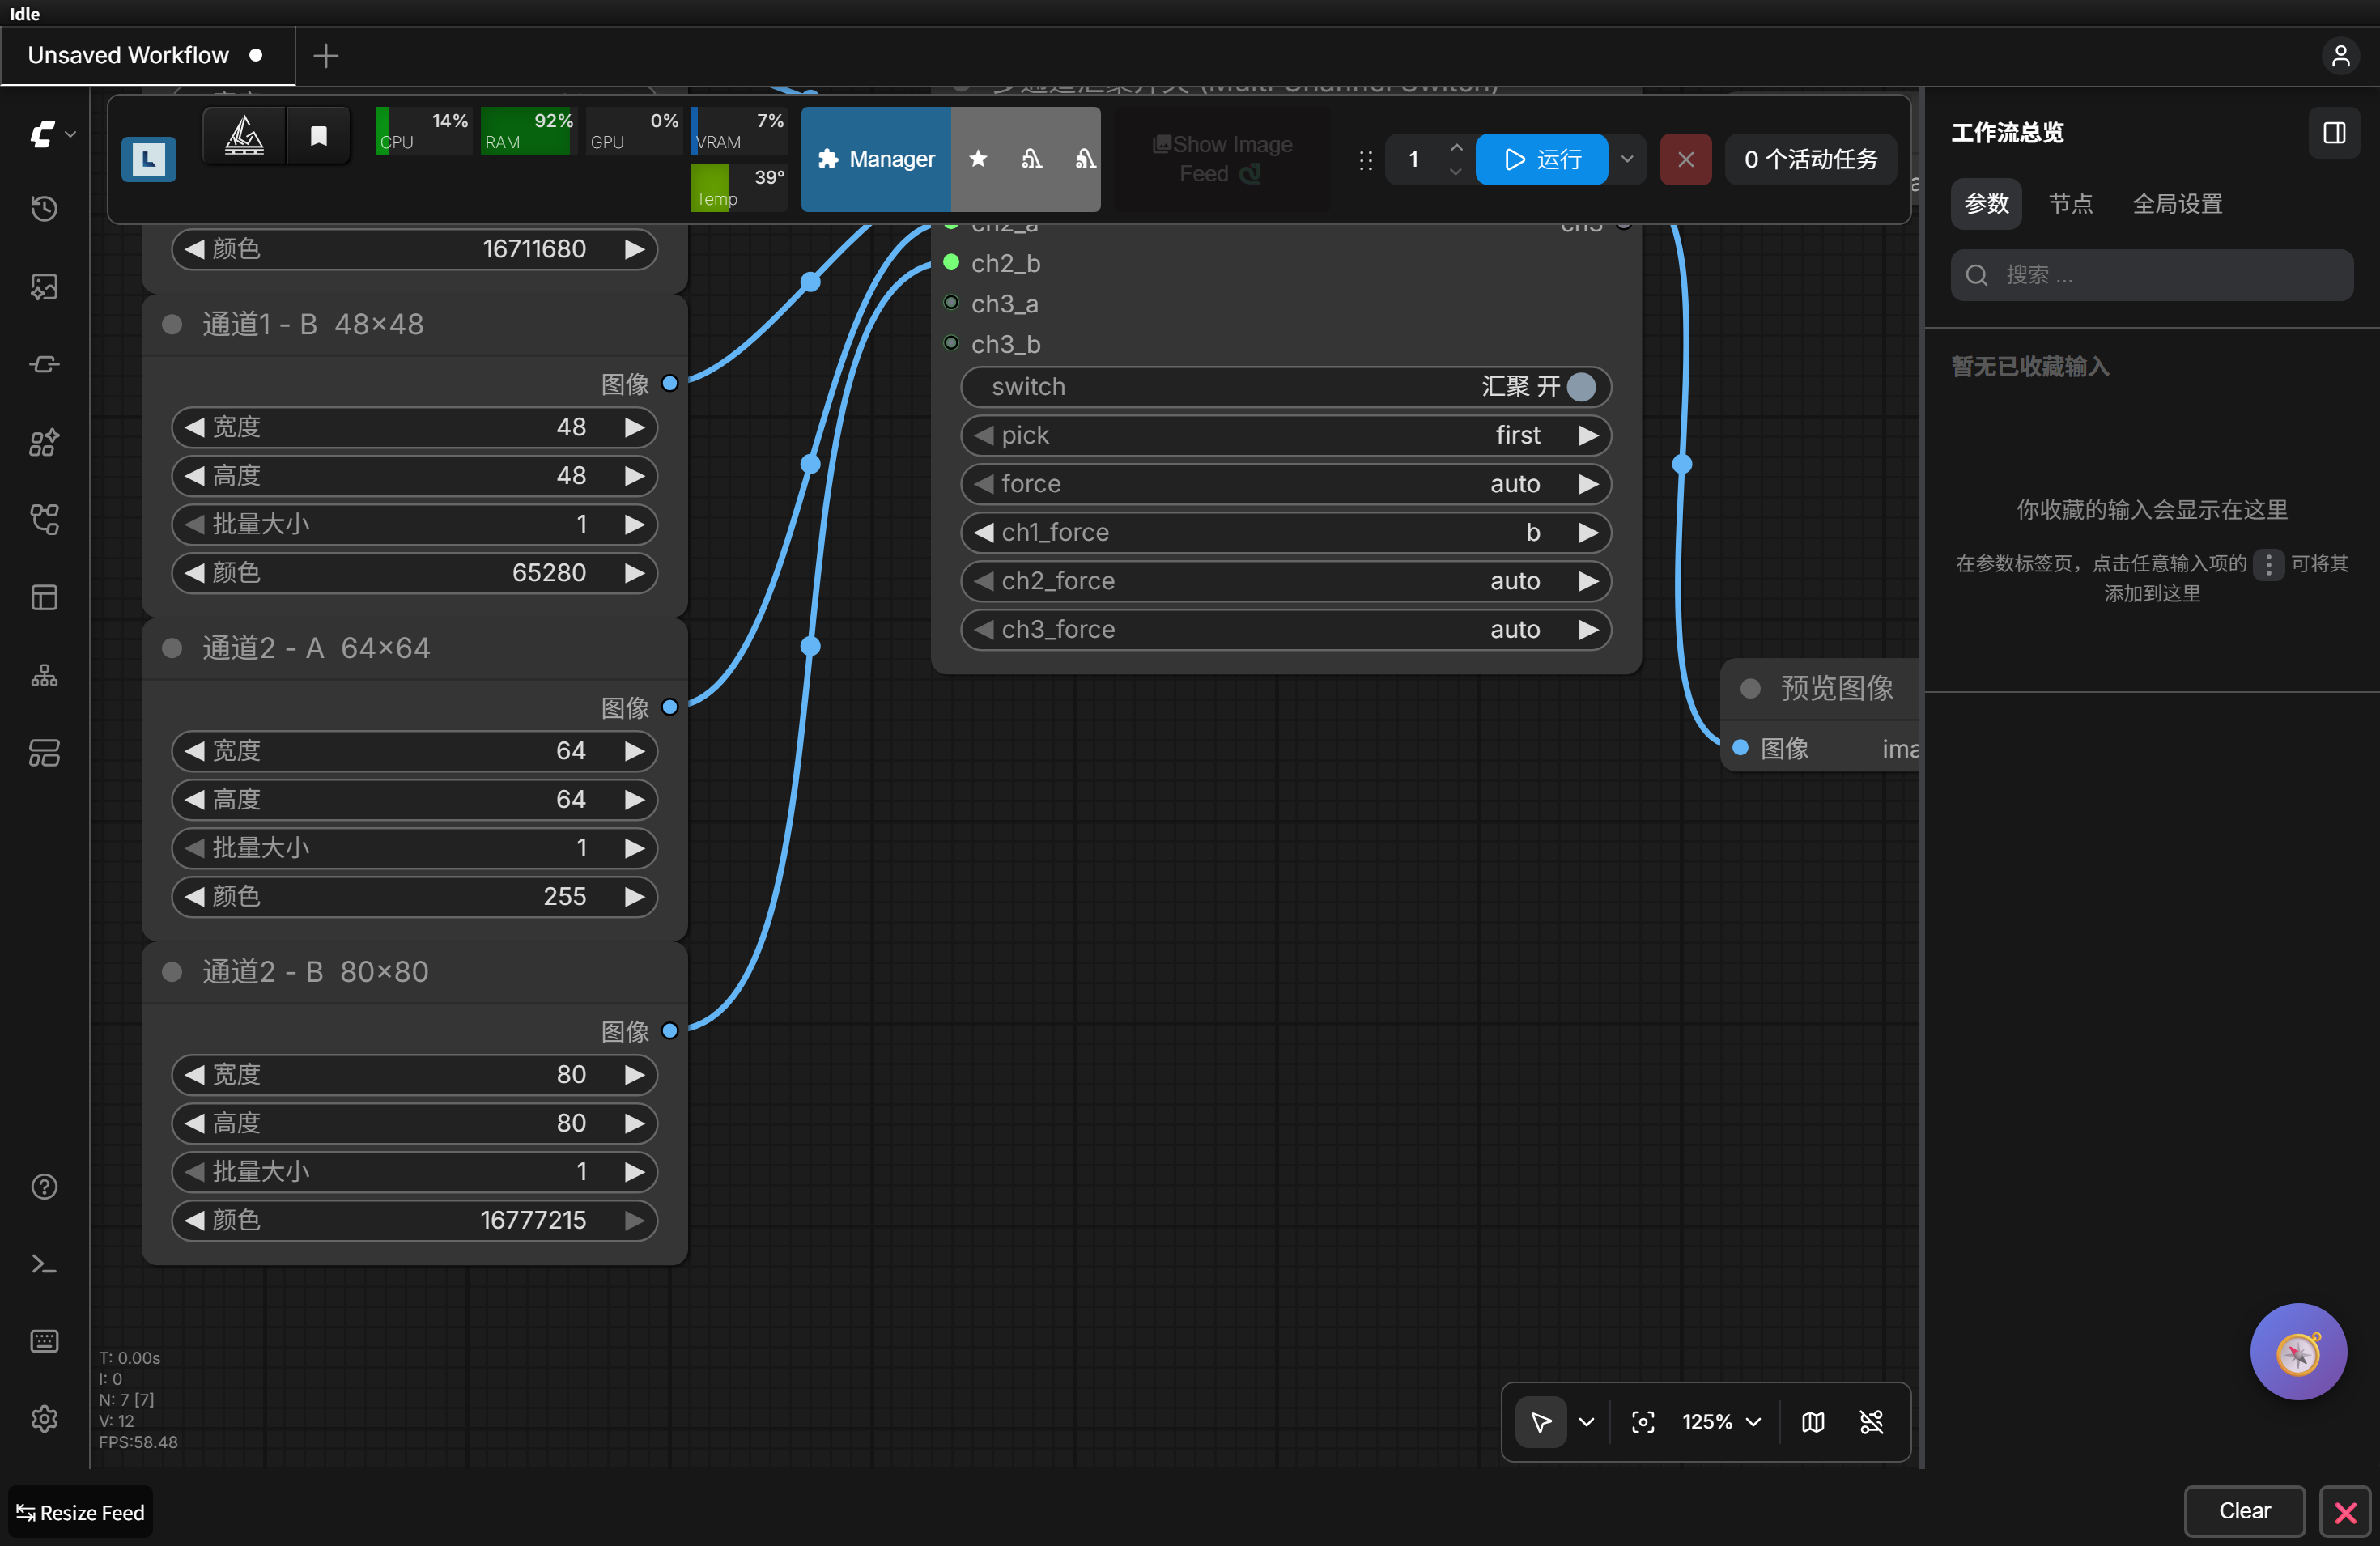Switch to the 全局设置 tab
The image size is (2380, 1546).
pos(2177,204)
